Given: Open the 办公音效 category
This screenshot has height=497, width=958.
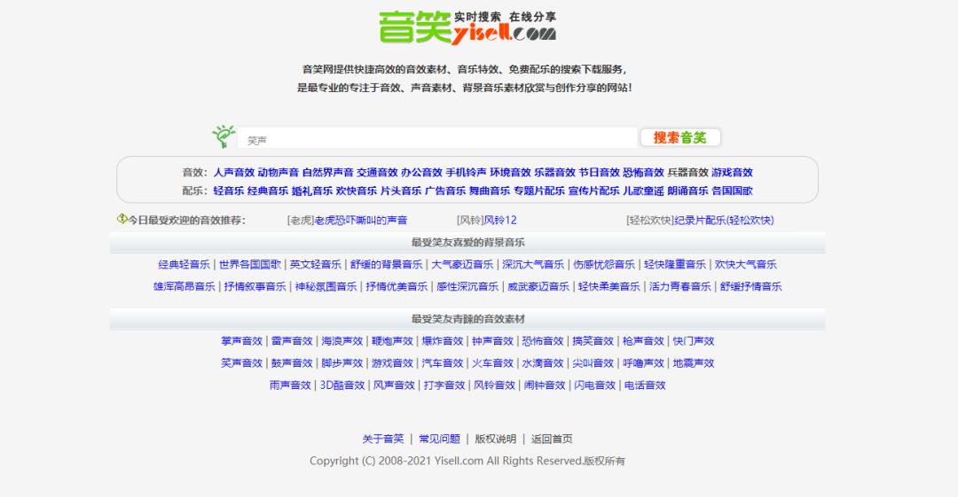Looking at the screenshot, I should click(421, 172).
